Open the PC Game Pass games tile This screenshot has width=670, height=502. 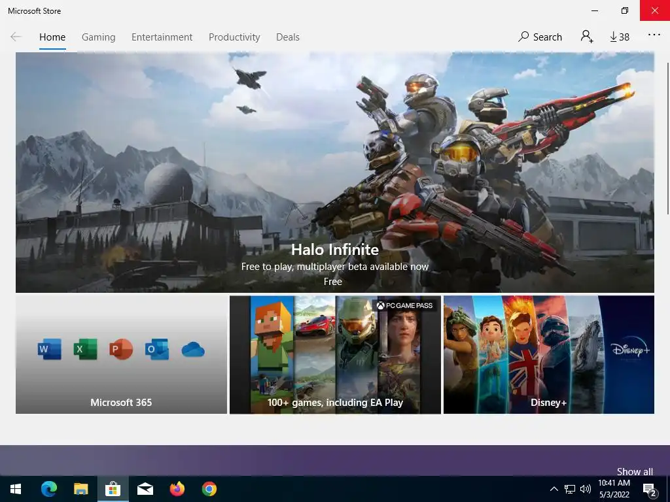click(335, 354)
